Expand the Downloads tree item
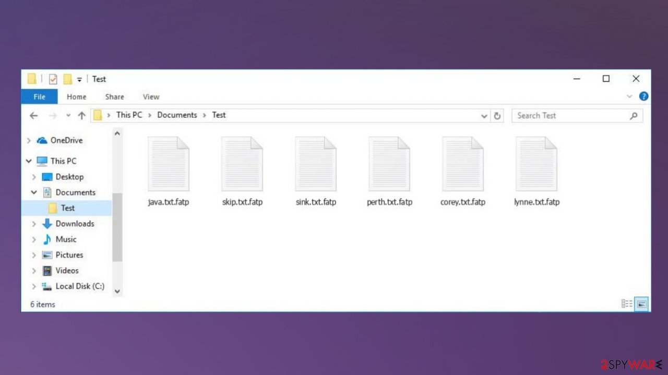The height and width of the screenshot is (375, 668). [x=33, y=223]
